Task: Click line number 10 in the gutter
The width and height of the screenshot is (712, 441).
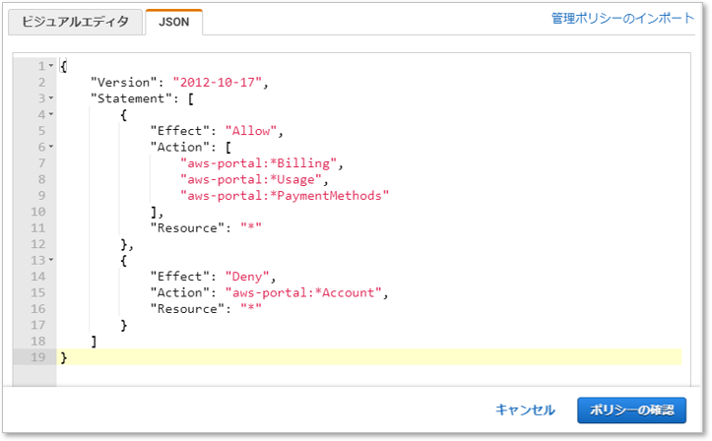Action: pyautogui.click(x=37, y=212)
